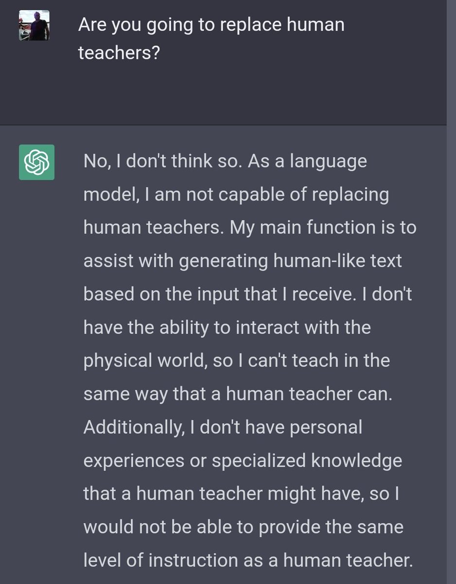Image resolution: width=456 pixels, height=584 pixels.
Task: Click the ChatGPT logo icon
Action: tap(36, 162)
